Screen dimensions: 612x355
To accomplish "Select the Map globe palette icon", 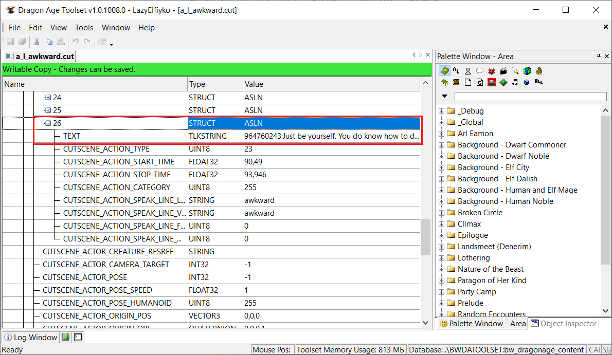I will [527, 71].
